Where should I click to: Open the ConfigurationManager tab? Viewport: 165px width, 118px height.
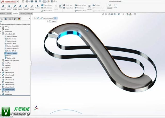(x=10, y=19)
